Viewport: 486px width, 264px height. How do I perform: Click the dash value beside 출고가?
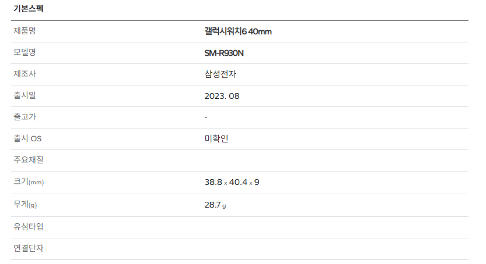pyautogui.click(x=206, y=117)
